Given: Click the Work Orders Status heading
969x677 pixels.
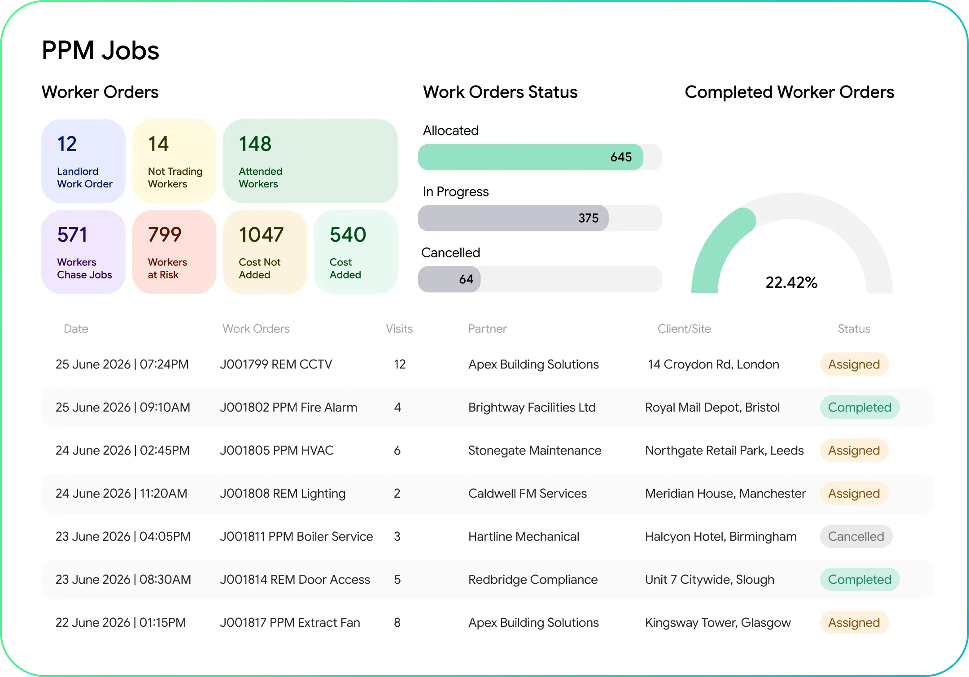Looking at the screenshot, I should [500, 92].
